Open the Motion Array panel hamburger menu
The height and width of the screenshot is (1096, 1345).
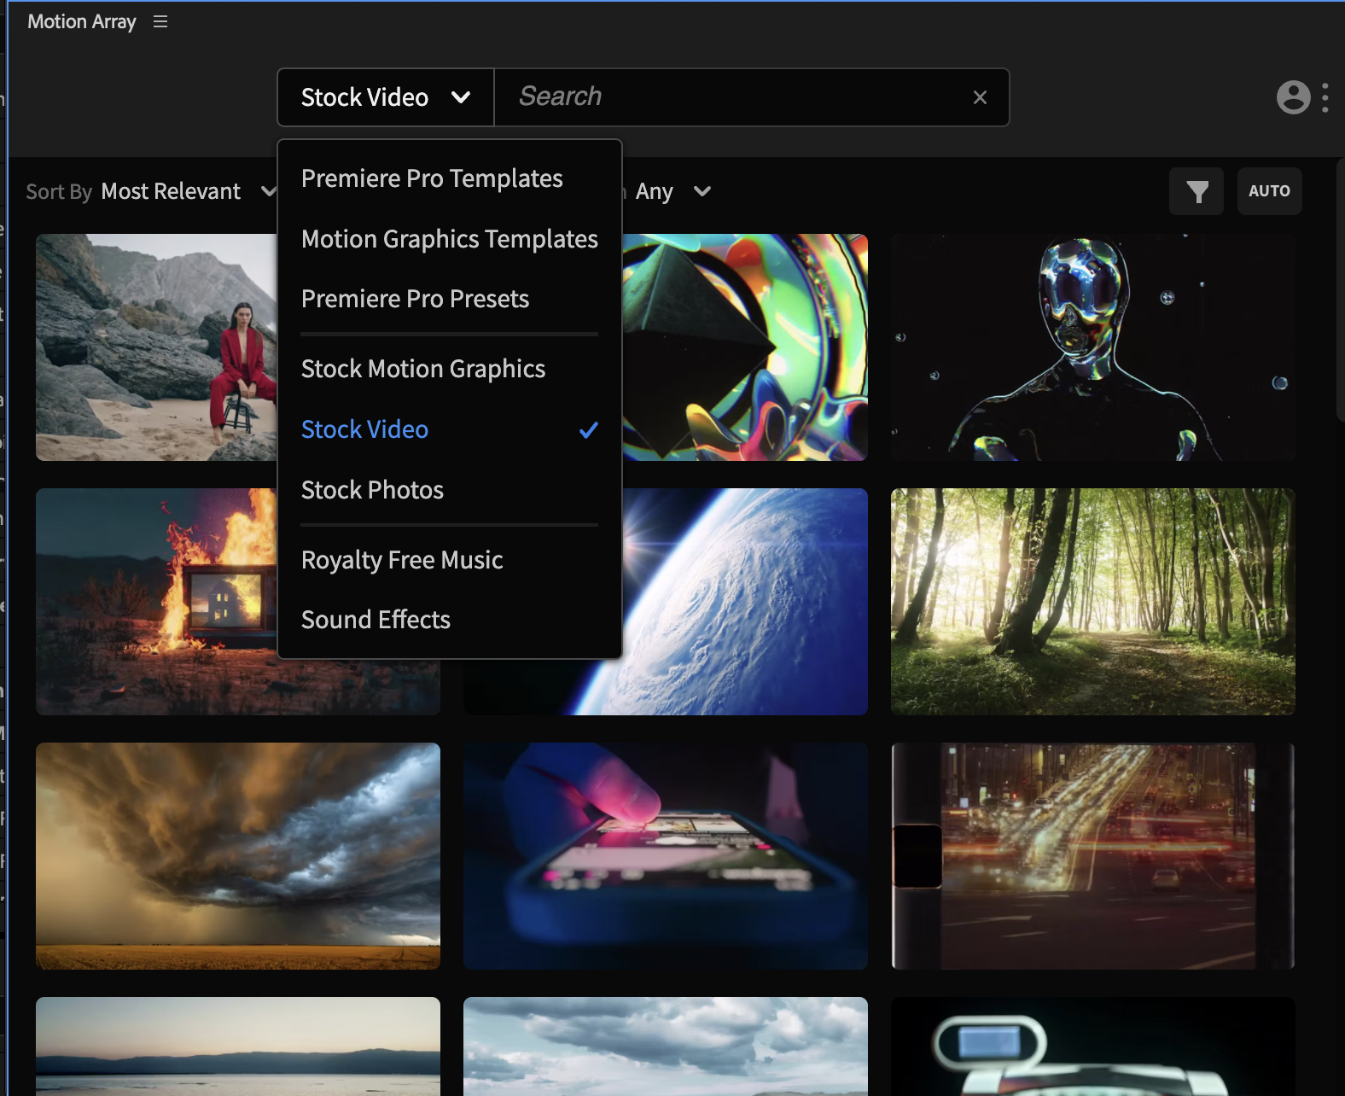(160, 21)
